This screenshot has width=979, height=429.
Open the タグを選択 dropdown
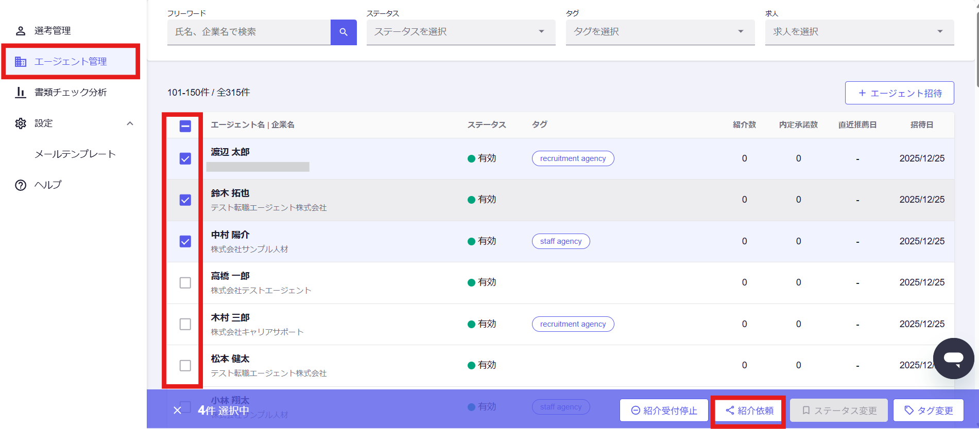point(660,32)
